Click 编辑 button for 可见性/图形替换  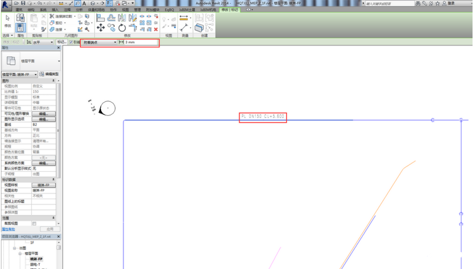(44, 114)
